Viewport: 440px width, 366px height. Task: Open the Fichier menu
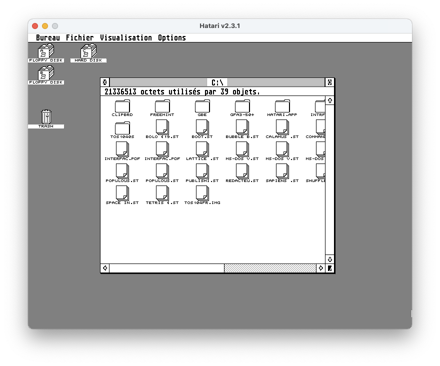pos(79,38)
